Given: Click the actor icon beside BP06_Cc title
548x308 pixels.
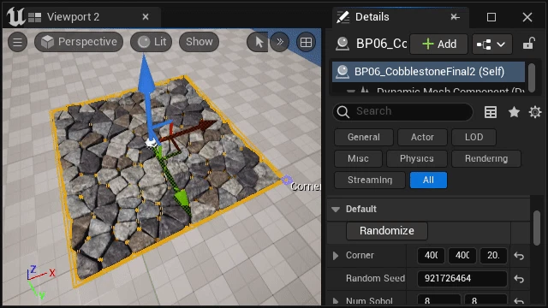Looking at the screenshot, I should 342,44.
